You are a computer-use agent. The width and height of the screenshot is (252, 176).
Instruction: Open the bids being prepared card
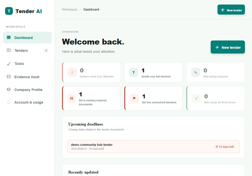tap(215, 72)
